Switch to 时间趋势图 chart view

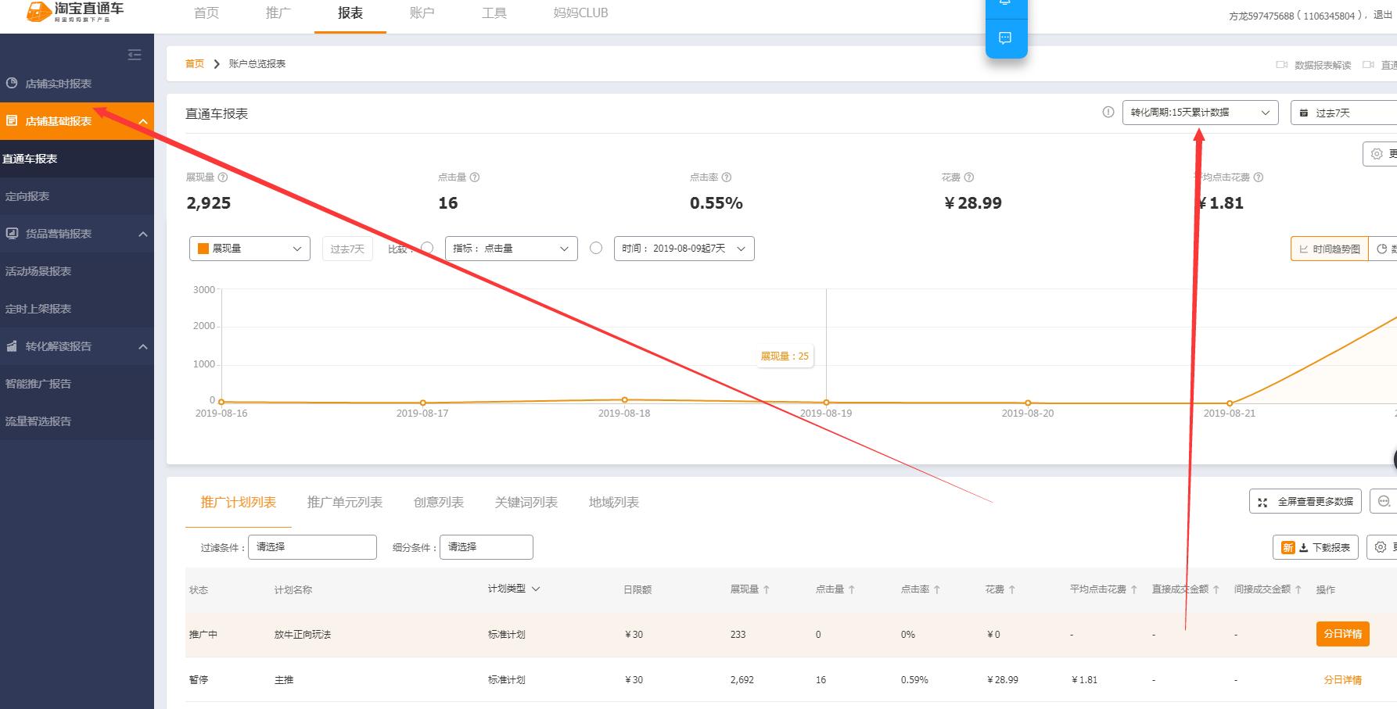(1329, 249)
